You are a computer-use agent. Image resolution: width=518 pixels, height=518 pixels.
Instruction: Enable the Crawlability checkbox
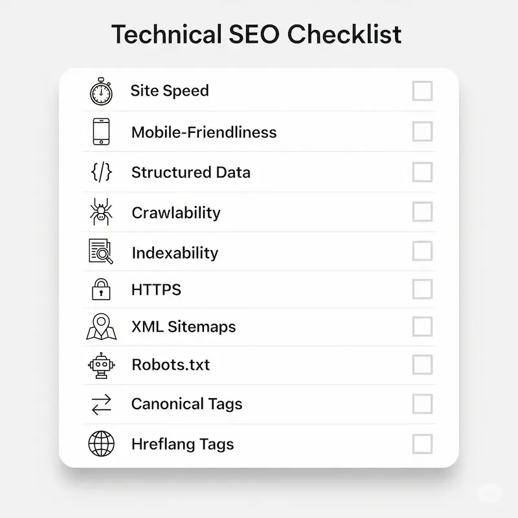[422, 212]
